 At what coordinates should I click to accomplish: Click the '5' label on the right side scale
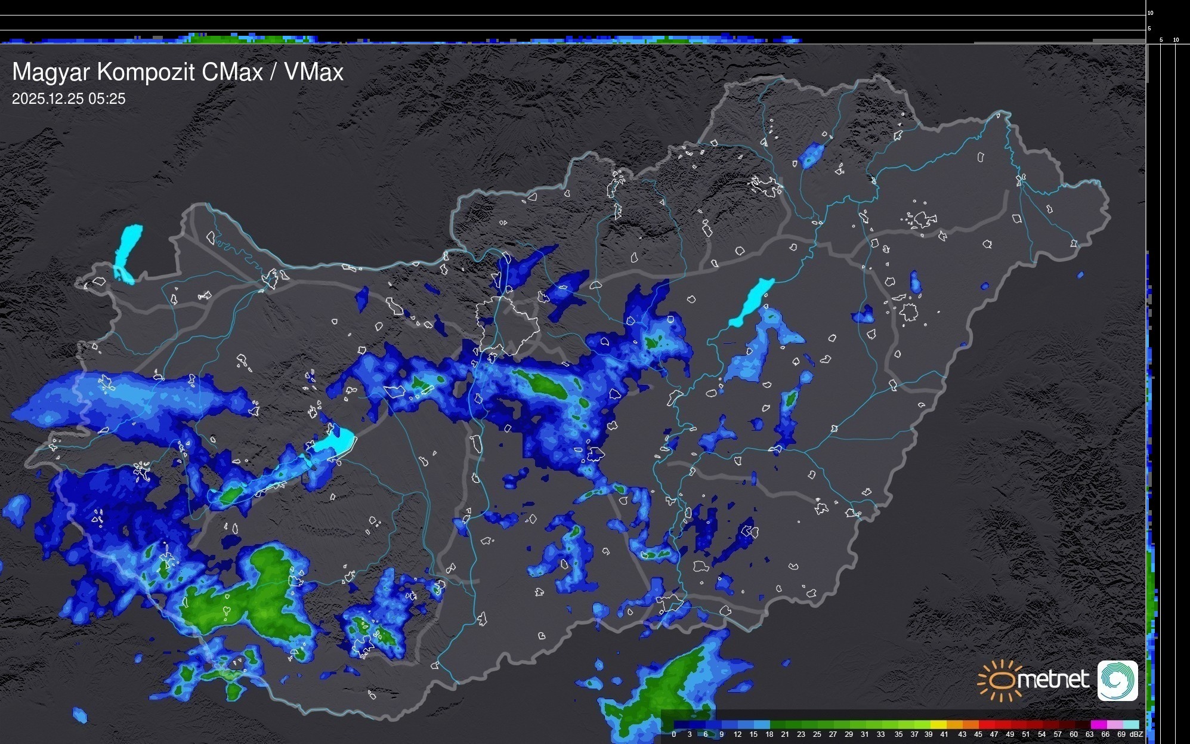click(1161, 40)
